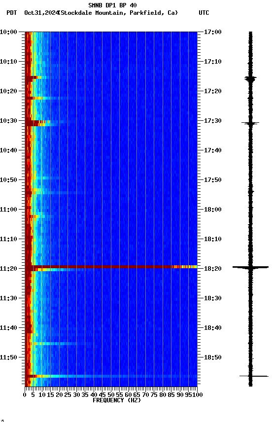Click the '17:10' UTC time label

(213, 62)
